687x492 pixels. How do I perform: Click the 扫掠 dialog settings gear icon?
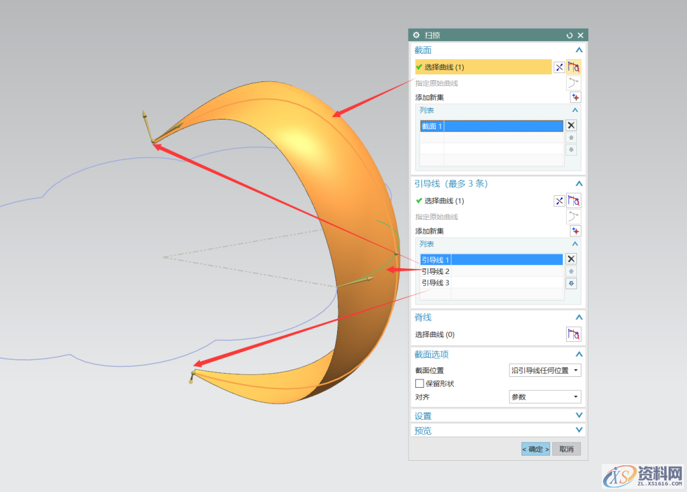[417, 36]
